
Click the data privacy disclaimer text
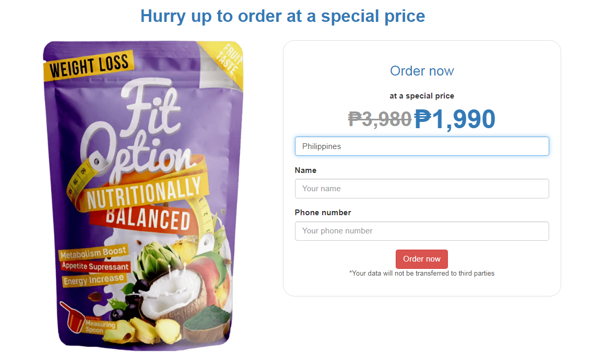(x=421, y=273)
